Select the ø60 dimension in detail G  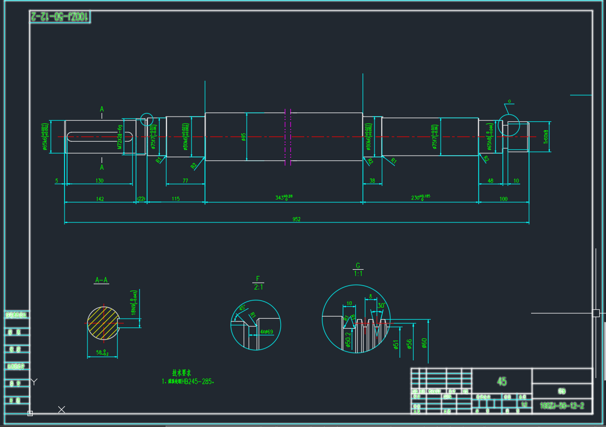point(424,343)
